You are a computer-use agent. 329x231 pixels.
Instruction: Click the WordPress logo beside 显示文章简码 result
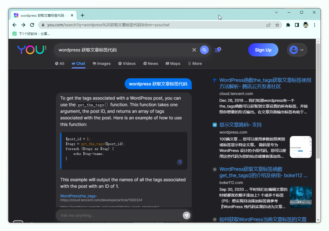(214, 125)
